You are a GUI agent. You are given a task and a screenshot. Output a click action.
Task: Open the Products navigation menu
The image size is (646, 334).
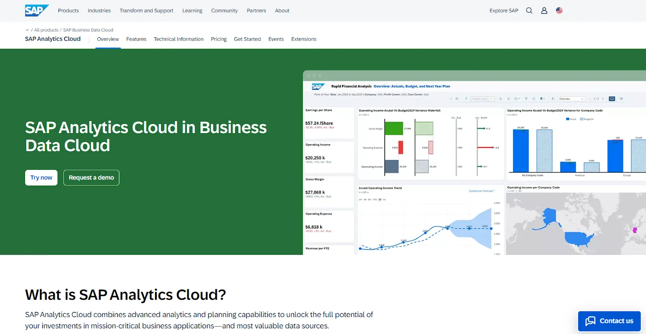(68, 10)
